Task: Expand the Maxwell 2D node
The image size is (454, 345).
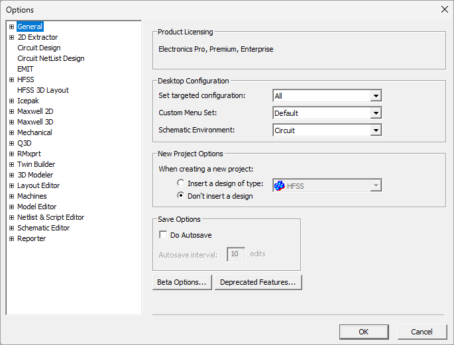Action: (x=11, y=111)
